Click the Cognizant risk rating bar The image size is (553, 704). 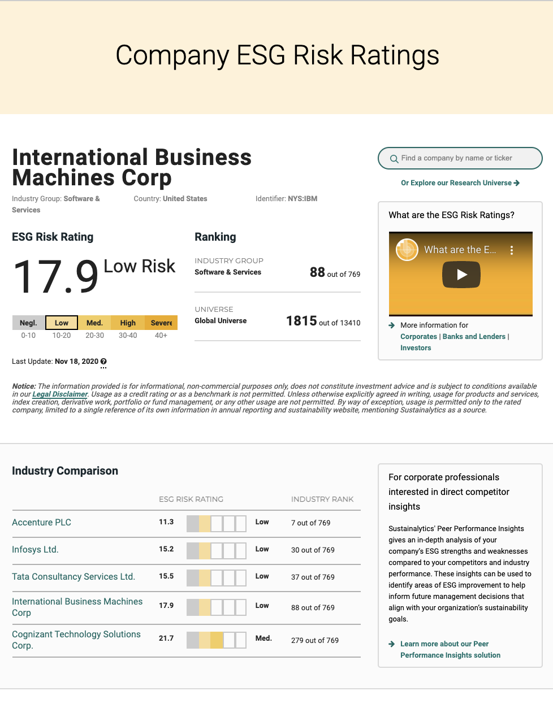pos(217,640)
